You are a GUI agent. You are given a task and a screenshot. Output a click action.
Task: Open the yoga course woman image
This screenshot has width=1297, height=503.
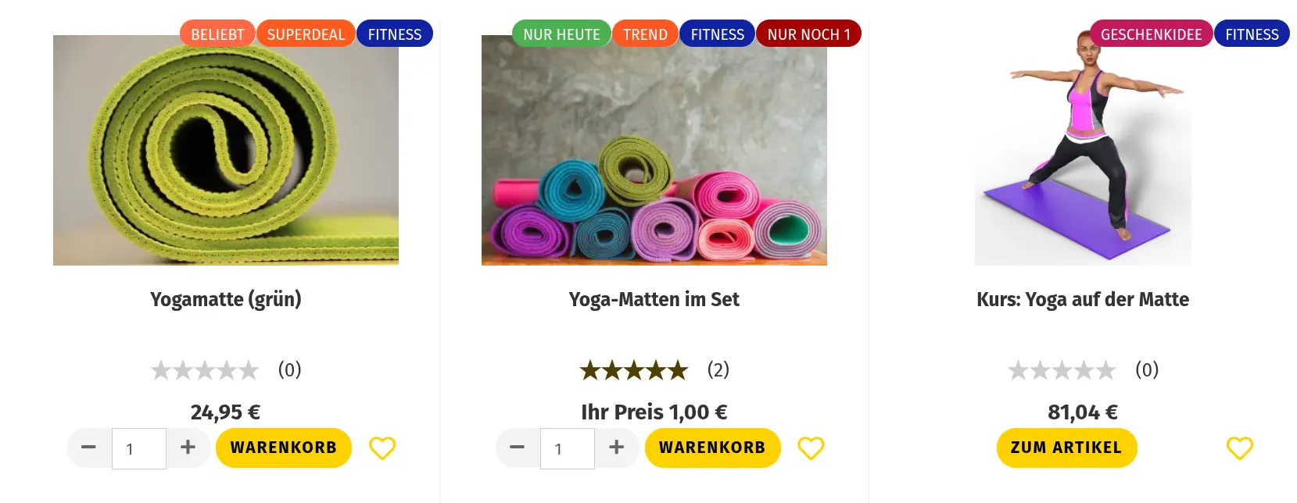(x=1083, y=150)
